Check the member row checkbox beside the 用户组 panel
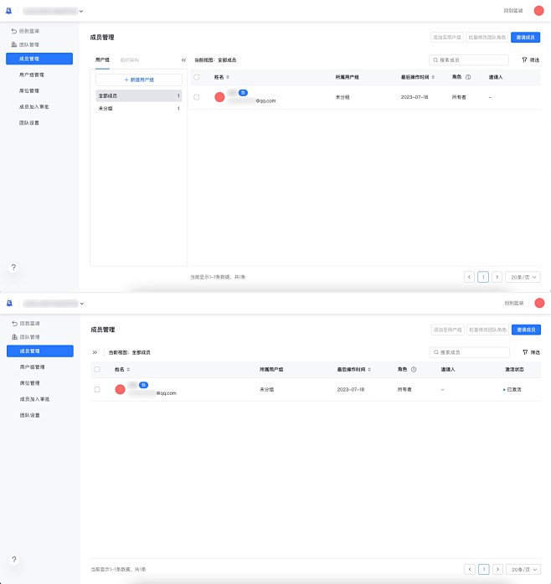This screenshot has height=584, width=551. (x=197, y=97)
